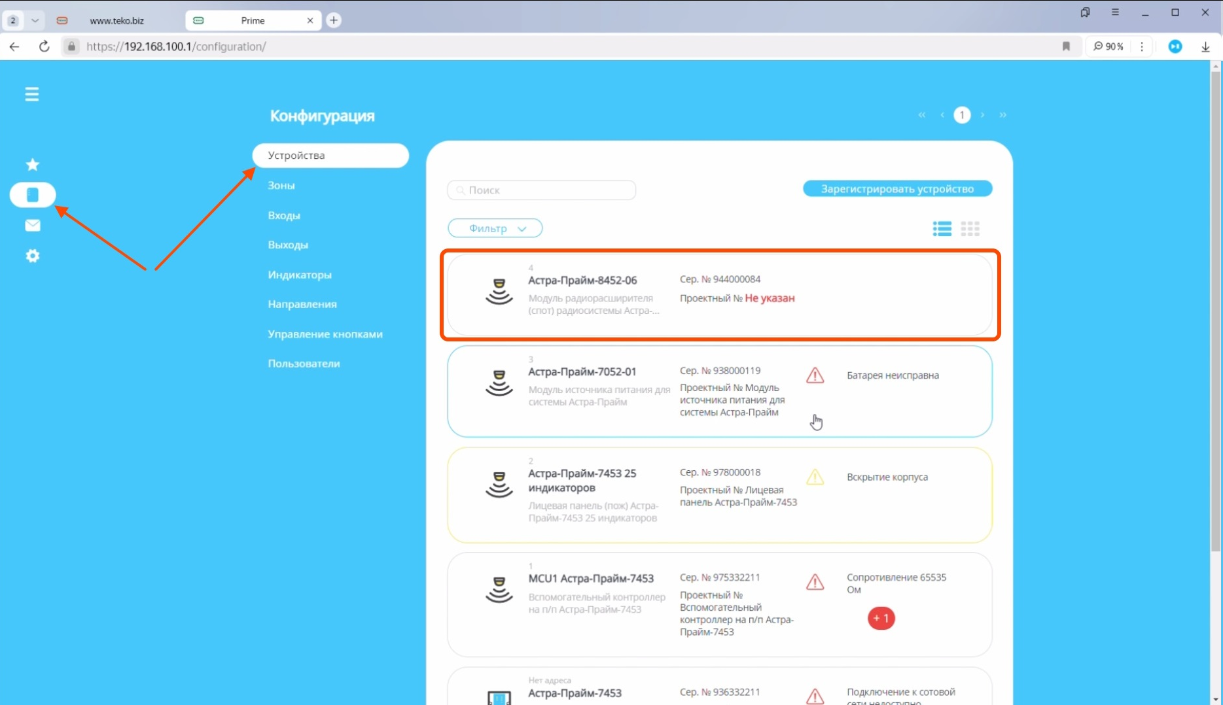Click the blue browser extension icon
This screenshot has height=705, width=1223.
(1175, 46)
